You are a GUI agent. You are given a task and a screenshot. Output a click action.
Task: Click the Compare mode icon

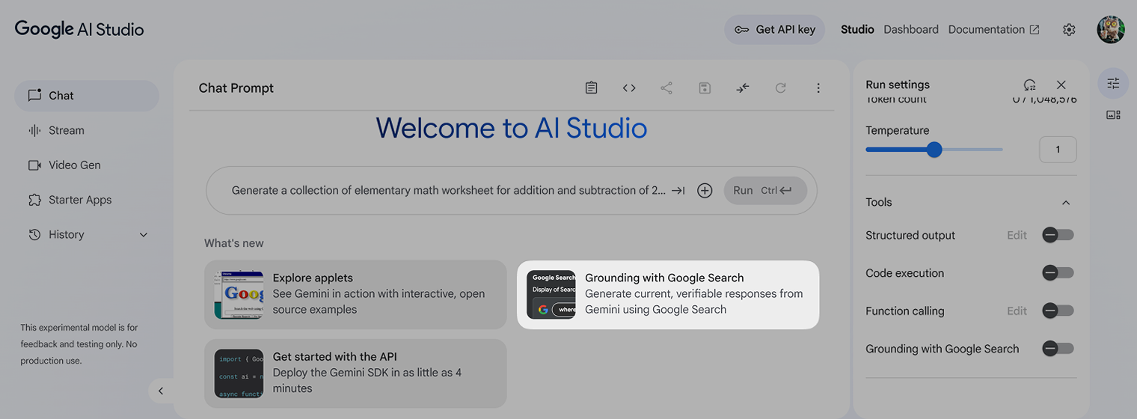(742, 88)
